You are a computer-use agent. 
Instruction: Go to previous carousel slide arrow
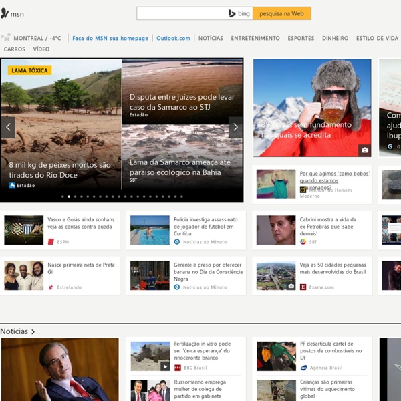(x=8, y=127)
